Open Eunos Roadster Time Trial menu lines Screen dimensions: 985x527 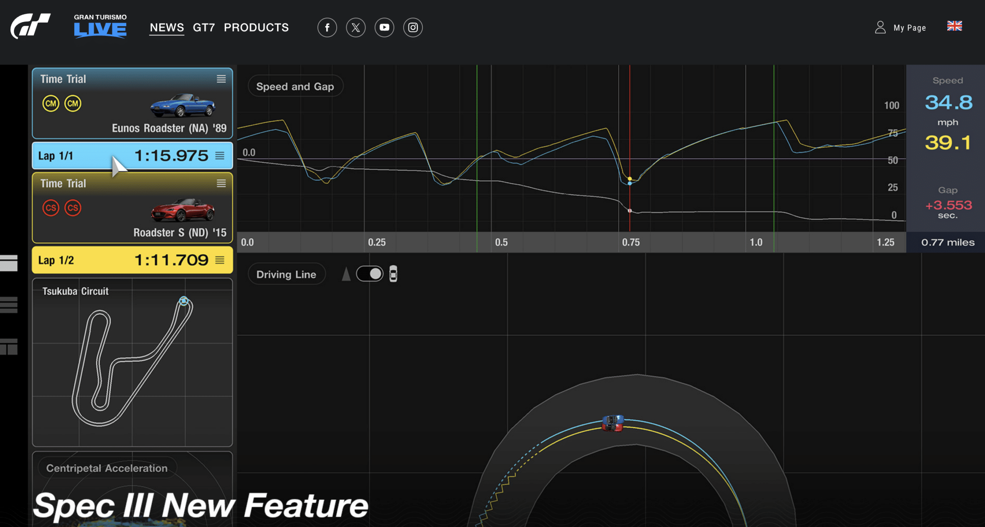point(221,79)
